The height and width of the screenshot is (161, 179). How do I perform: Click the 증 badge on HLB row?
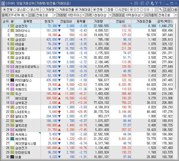coord(12,71)
